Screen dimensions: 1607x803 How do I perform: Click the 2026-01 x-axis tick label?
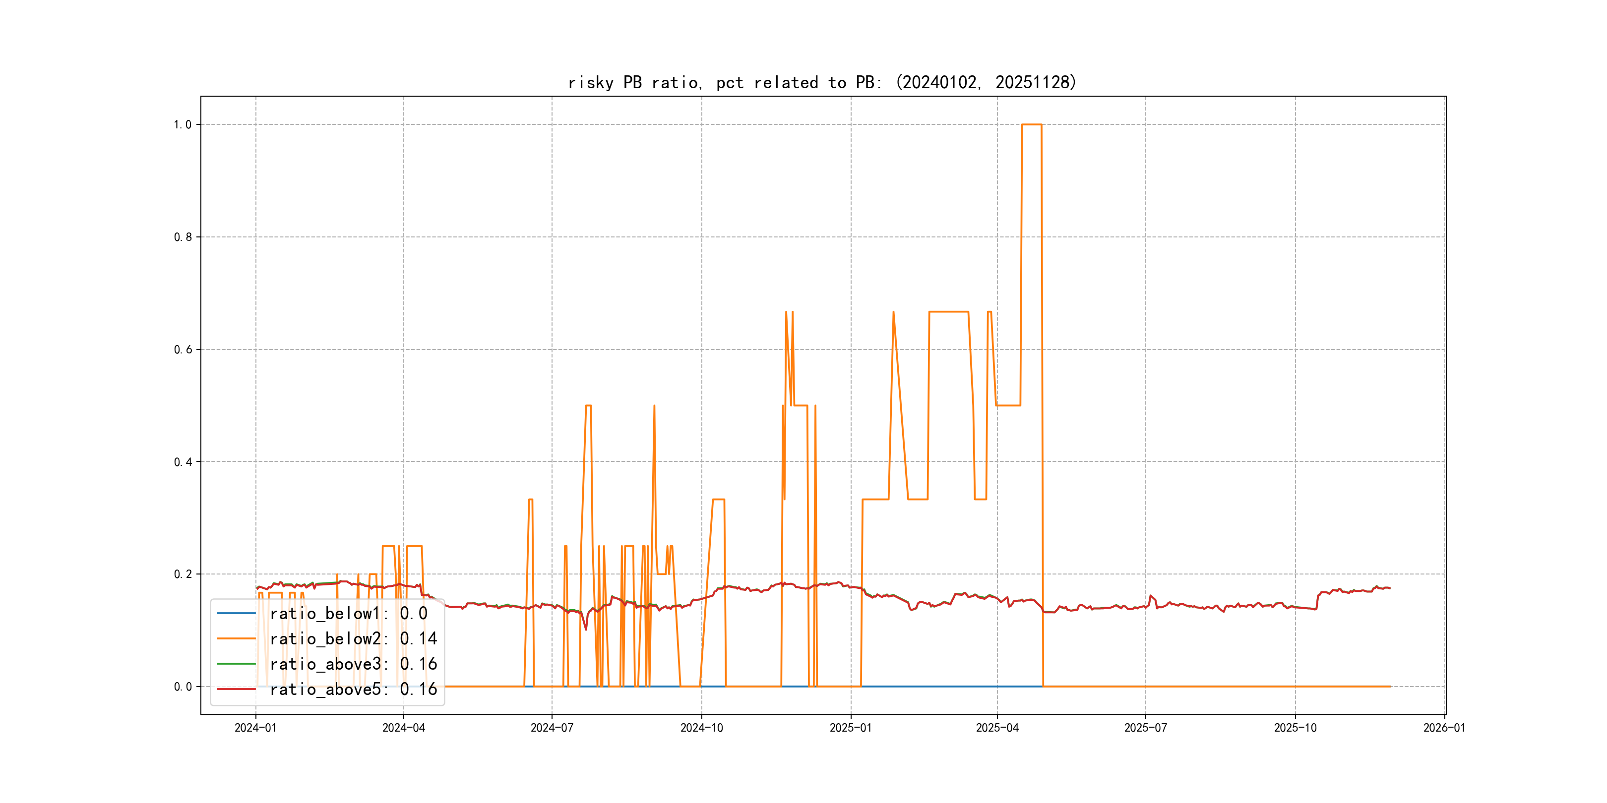pos(1444,728)
